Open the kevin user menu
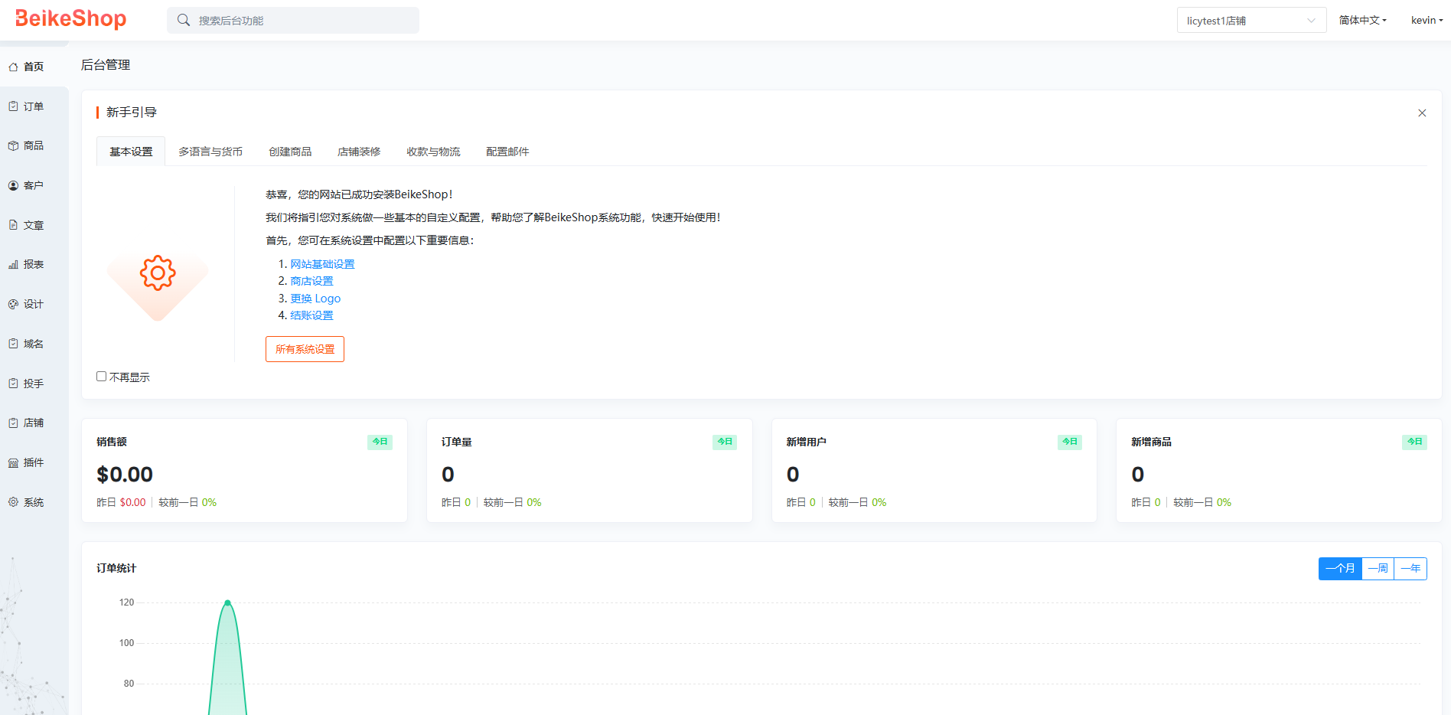This screenshot has width=1451, height=715. (1427, 20)
